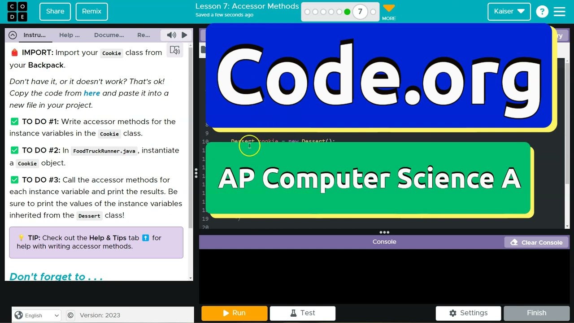Click the Console header label
This screenshot has width=574, height=323.
384,242
